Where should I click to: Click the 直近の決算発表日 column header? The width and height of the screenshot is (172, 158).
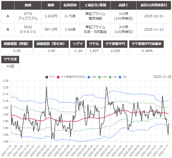click(x=154, y=5)
